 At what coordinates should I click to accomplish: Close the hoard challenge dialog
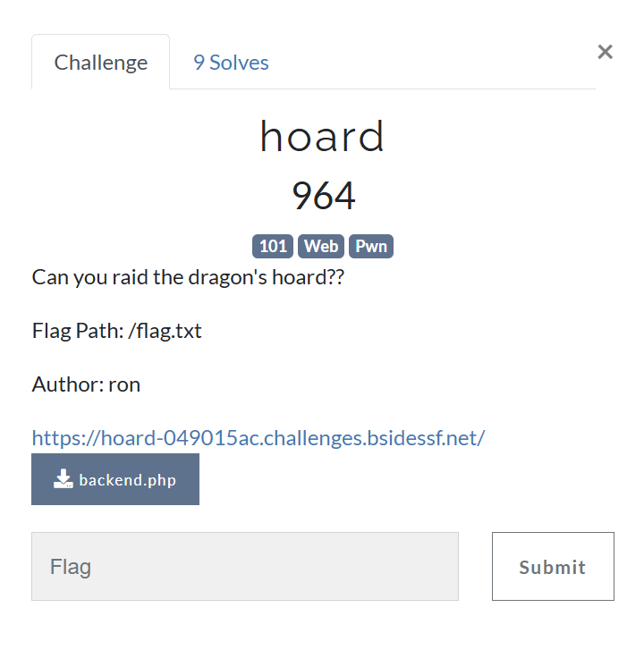[605, 52]
